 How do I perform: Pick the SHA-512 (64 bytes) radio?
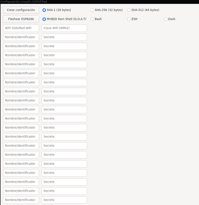point(143,10)
